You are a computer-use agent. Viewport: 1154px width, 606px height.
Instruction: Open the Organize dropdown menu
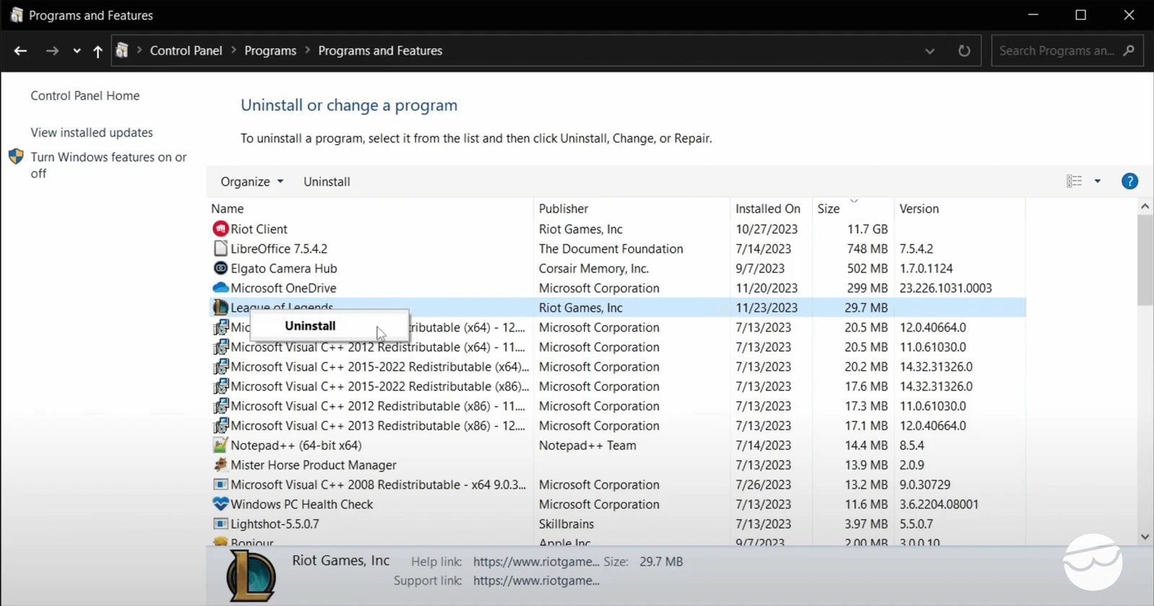252,182
